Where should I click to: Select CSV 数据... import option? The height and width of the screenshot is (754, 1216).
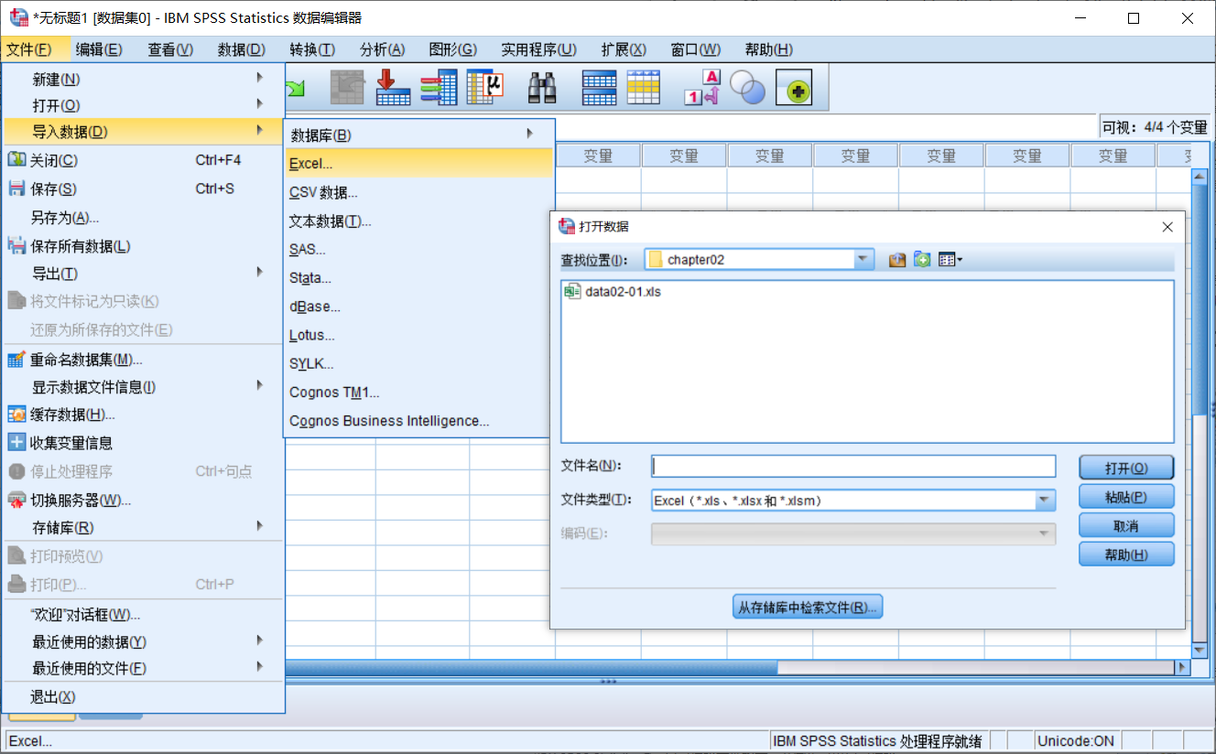419,192
